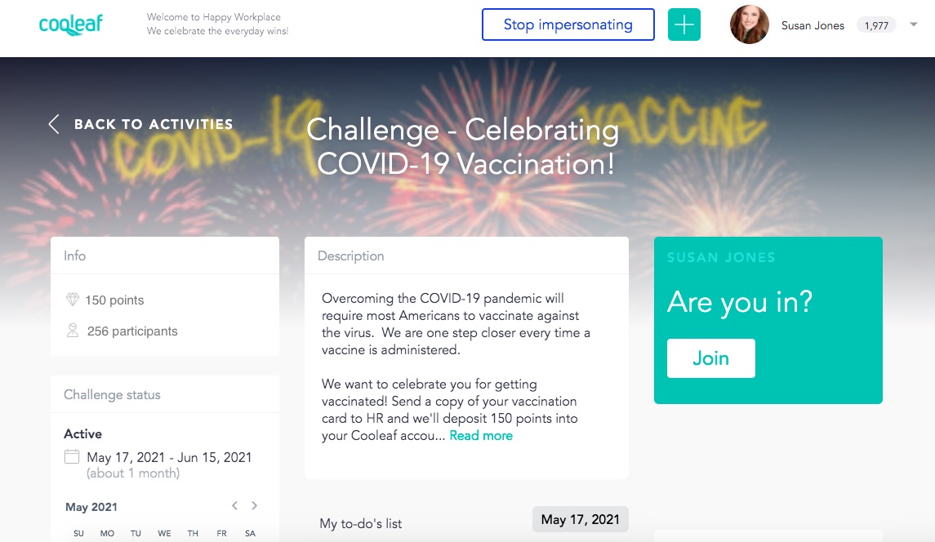Select the May 2021 calendar heading
The height and width of the screenshot is (542, 935).
pos(91,506)
